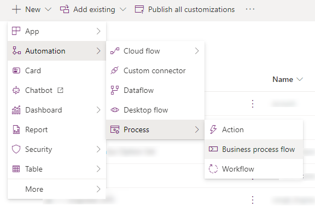The height and width of the screenshot is (212, 315).
Task: Click the Custom connector plug icon
Action: [114, 70]
